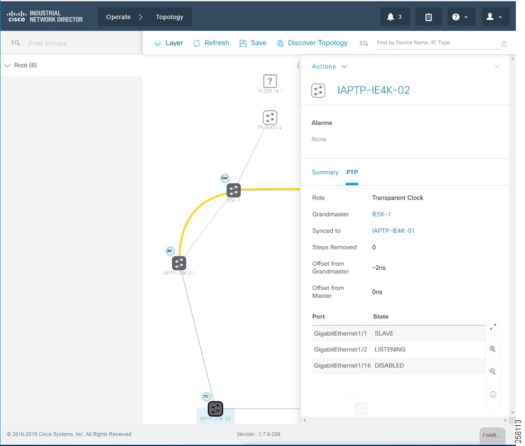The width and height of the screenshot is (525, 446).
Task: Collapse the Root (8) tree node
Action: point(8,65)
